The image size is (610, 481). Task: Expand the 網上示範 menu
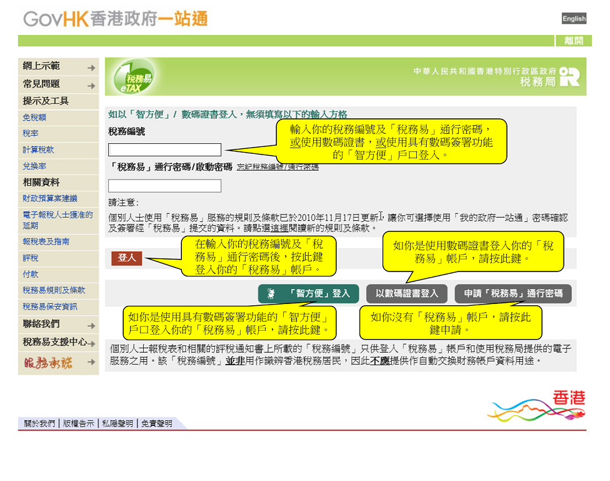point(58,66)
